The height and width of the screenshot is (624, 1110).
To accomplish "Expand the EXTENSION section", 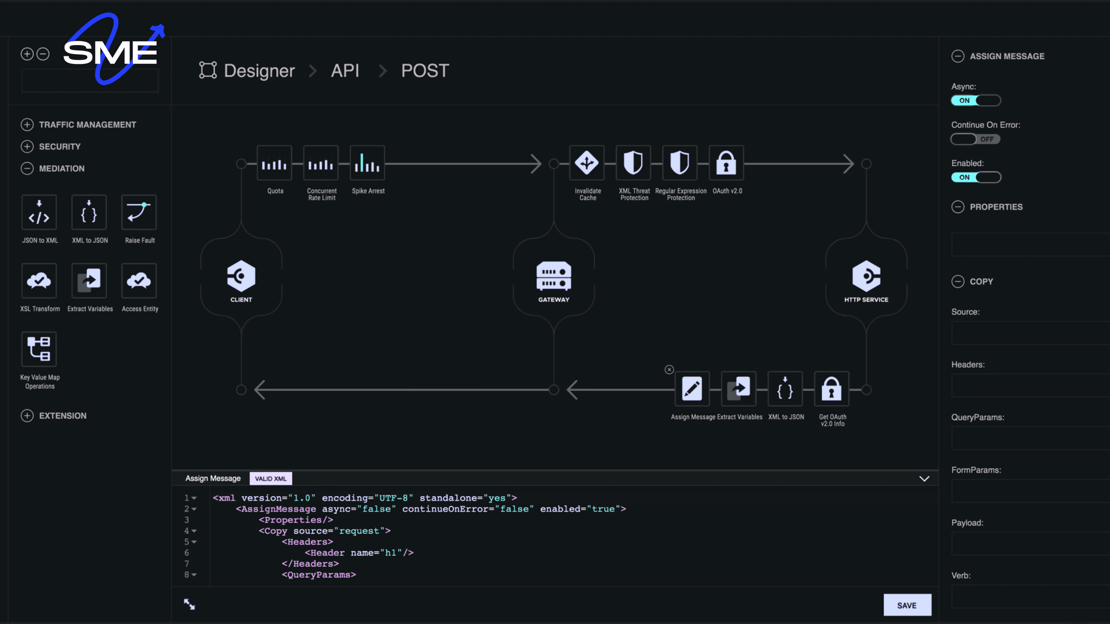I will [27, 415].
